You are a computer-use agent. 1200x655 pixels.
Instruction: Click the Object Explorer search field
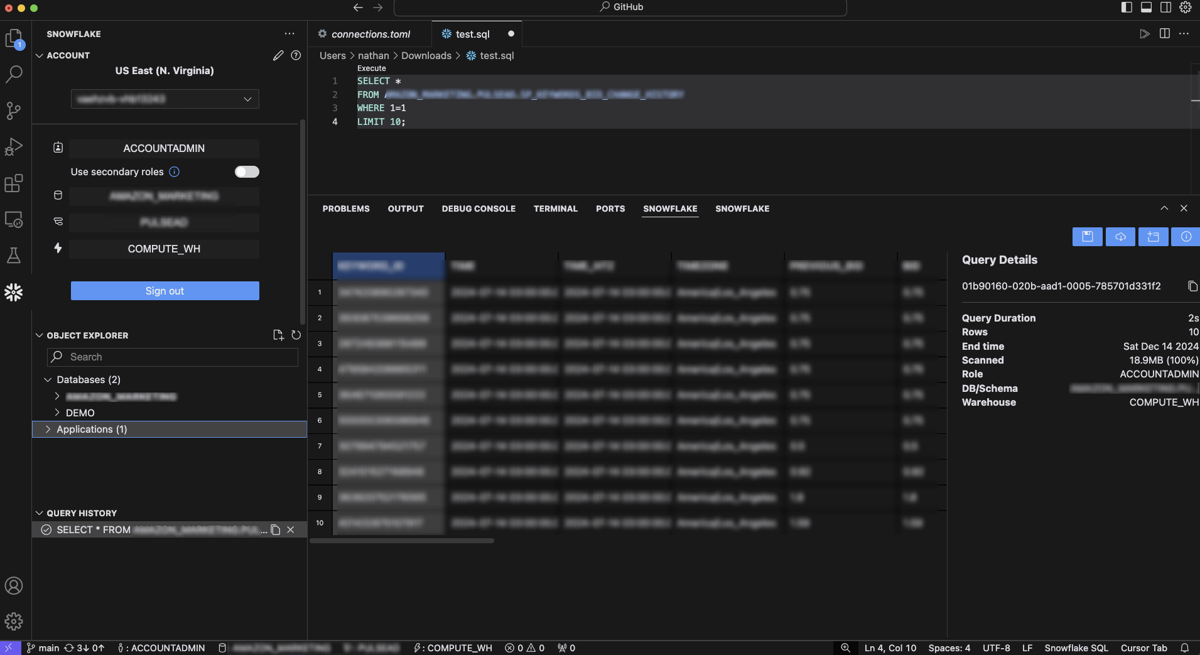click(x=173, y=357)
